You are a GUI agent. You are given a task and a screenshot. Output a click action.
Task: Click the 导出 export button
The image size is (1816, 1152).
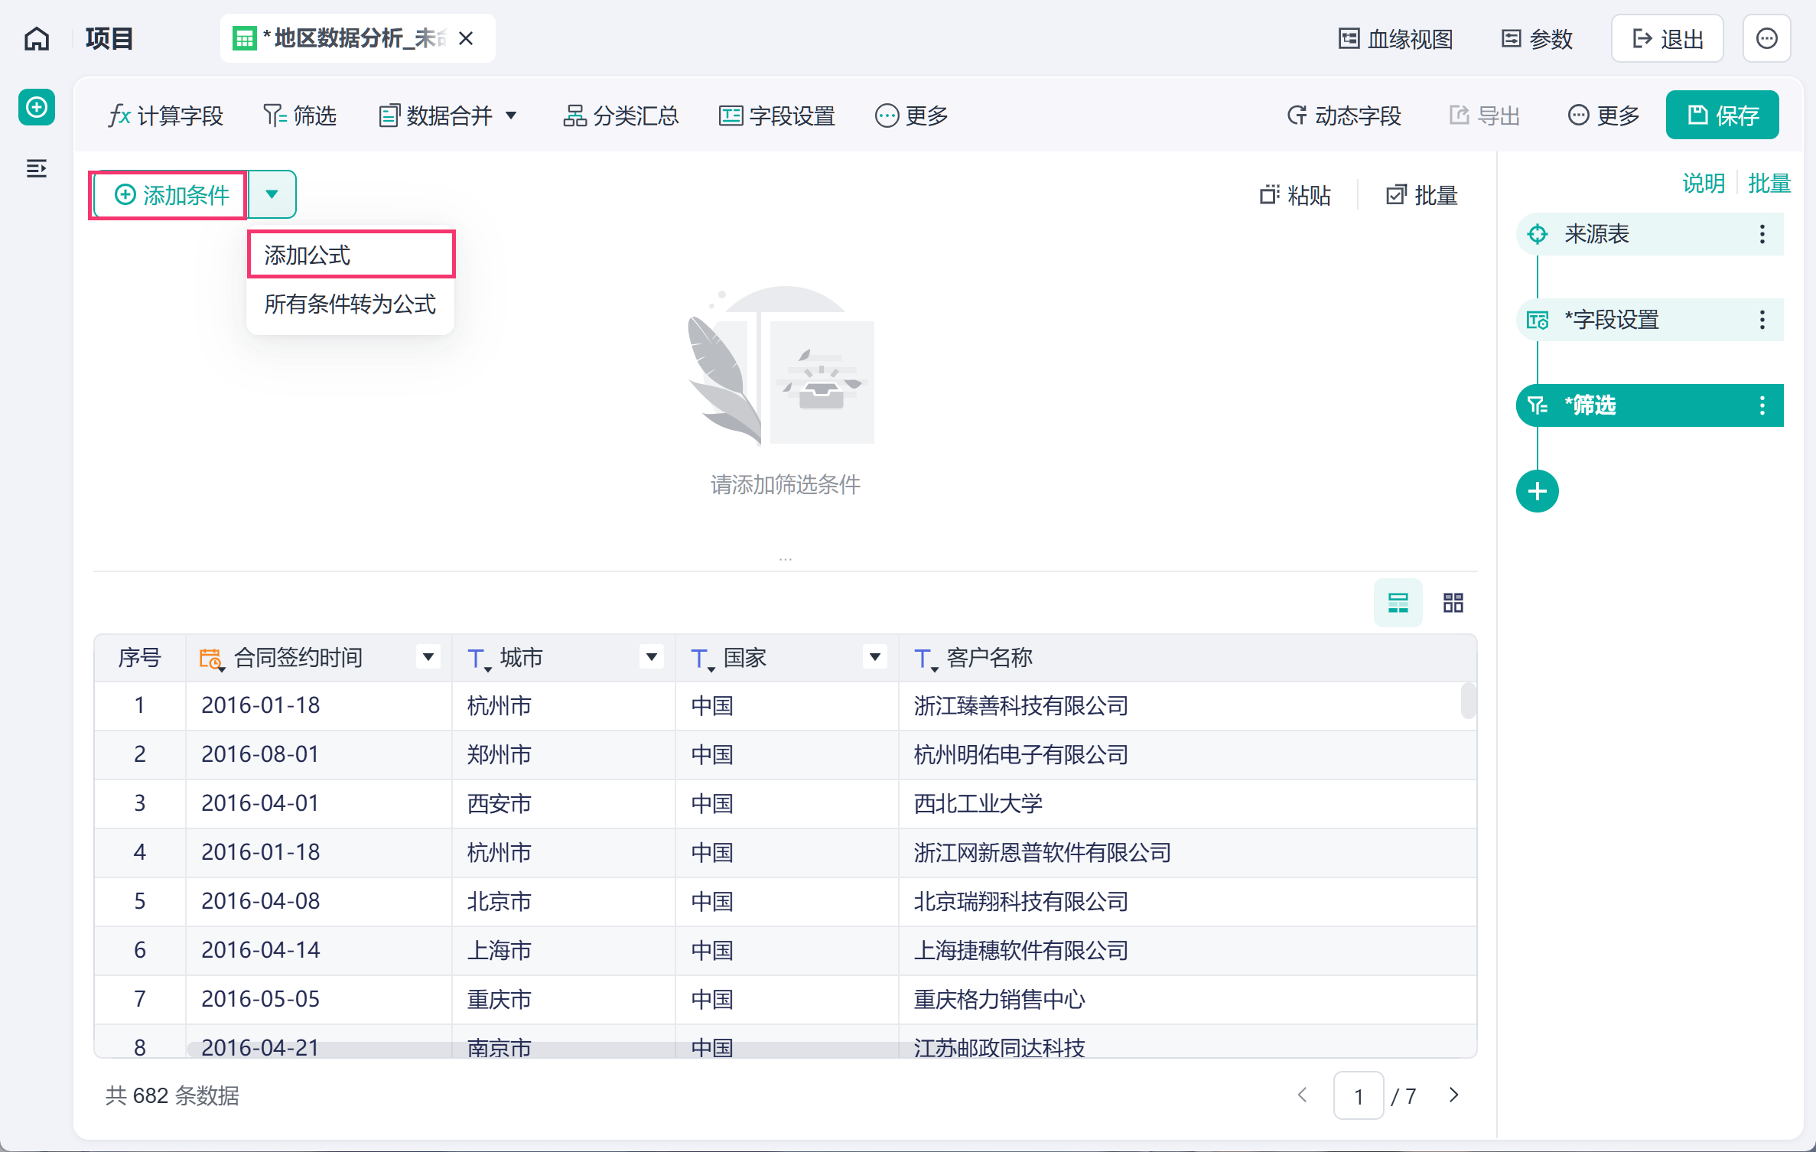[1484, 116]
